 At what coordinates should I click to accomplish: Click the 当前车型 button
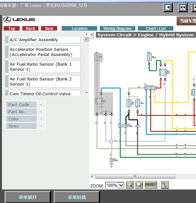tap(187, 21)
